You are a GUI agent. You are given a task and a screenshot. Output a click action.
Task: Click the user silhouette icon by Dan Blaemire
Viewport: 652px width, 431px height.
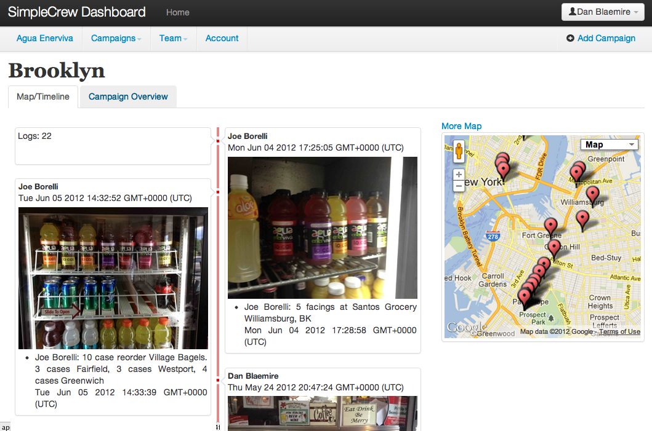tap(572, 12)
